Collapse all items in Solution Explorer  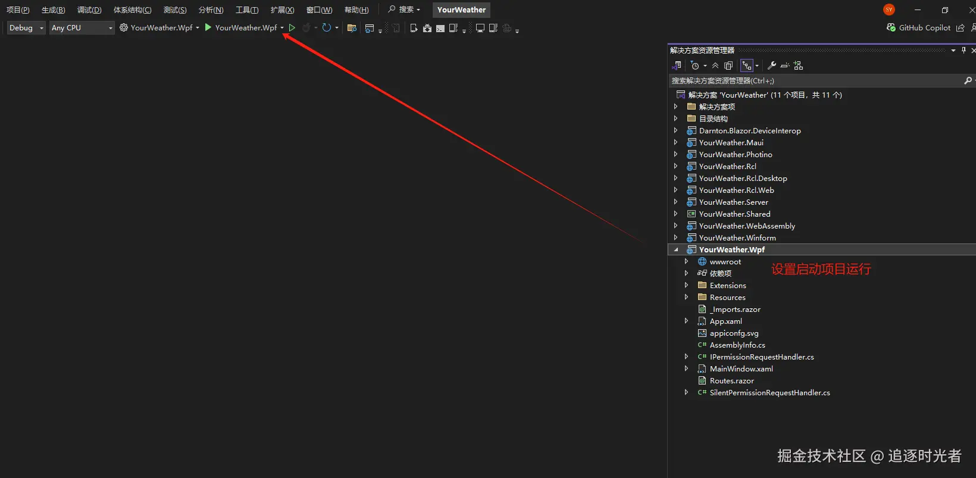pos(715,65)
